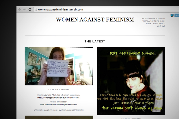Click the visit us on Facebook text
Screen dimensions: 179x119
coord(59,102)
